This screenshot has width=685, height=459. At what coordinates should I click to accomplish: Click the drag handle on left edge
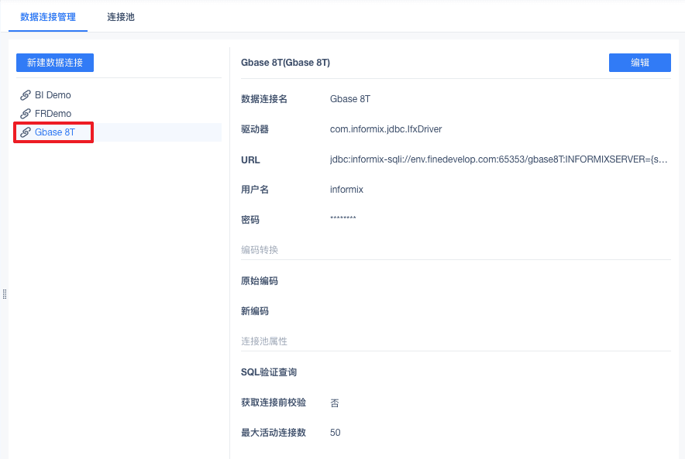[x=5, y=294]
